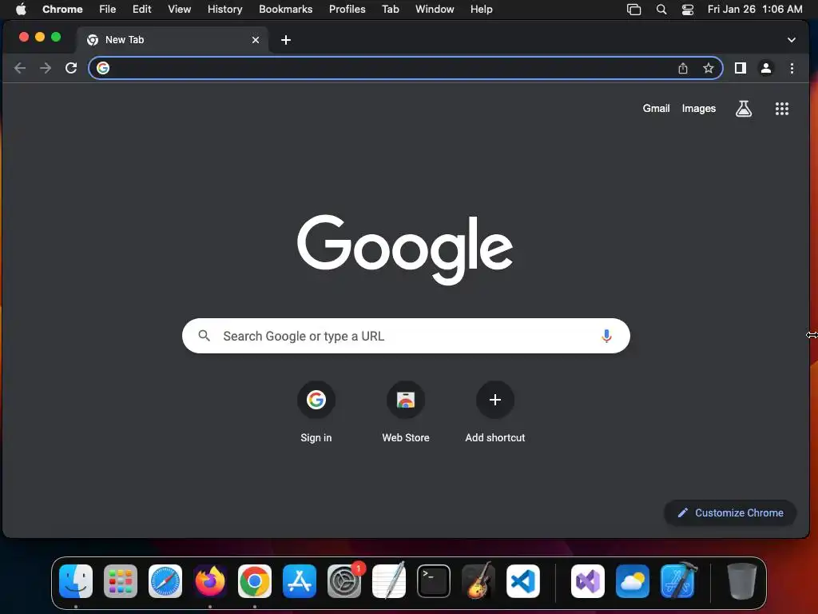Open Visual Studio from the Dock
The width and height of the screenshot is (818, 614).
click(x=588, y=581)
